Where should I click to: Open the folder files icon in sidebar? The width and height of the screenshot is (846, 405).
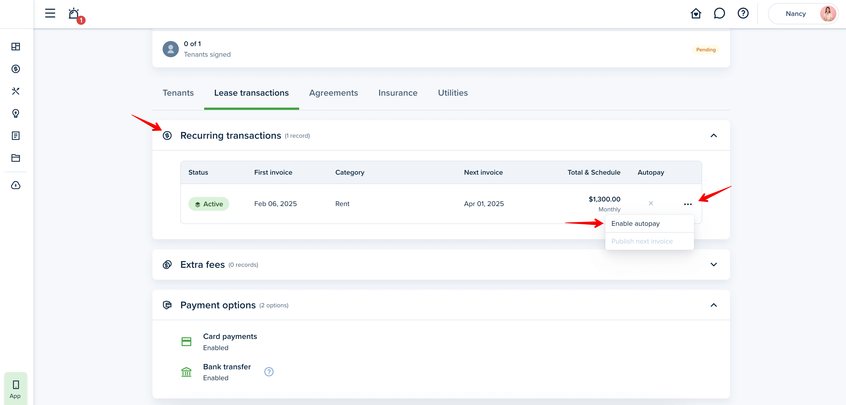[15, 158]
